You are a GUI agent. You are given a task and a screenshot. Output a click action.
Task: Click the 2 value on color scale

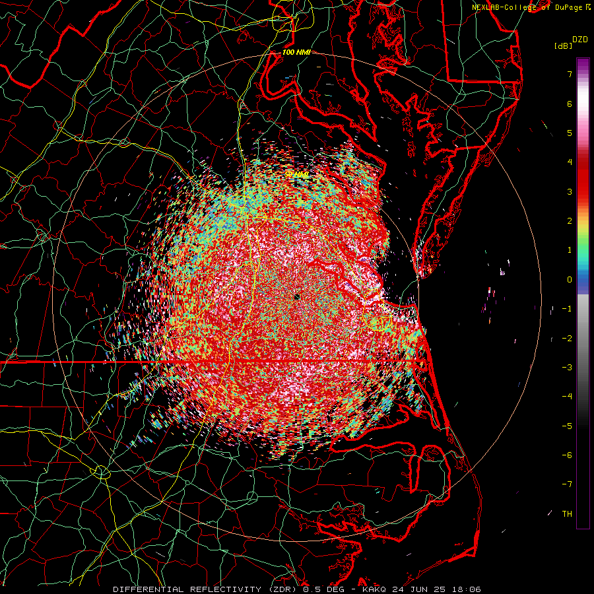(570, 221)
